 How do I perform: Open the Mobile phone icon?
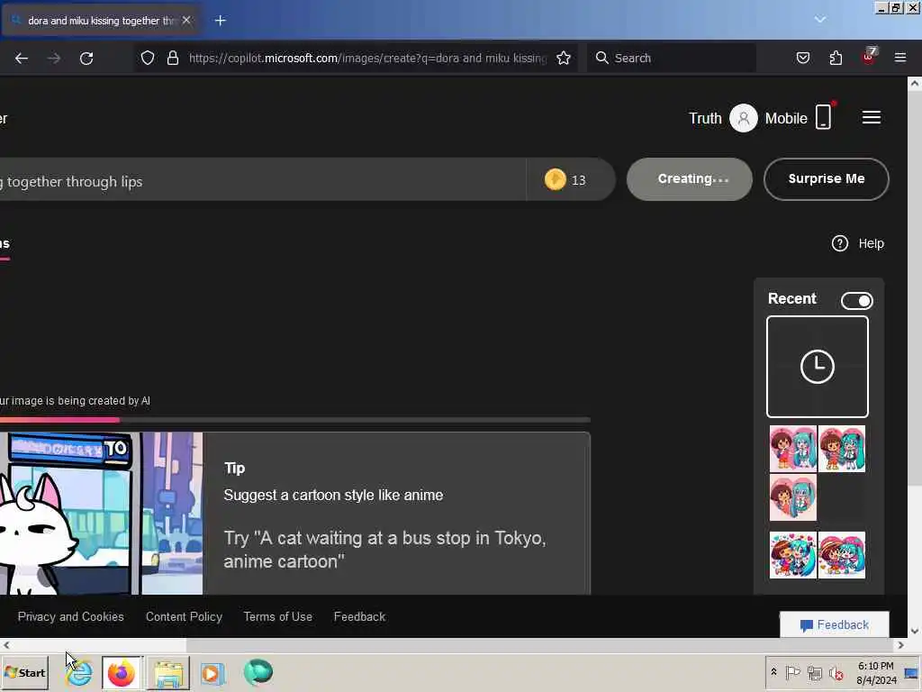(823, 116)
